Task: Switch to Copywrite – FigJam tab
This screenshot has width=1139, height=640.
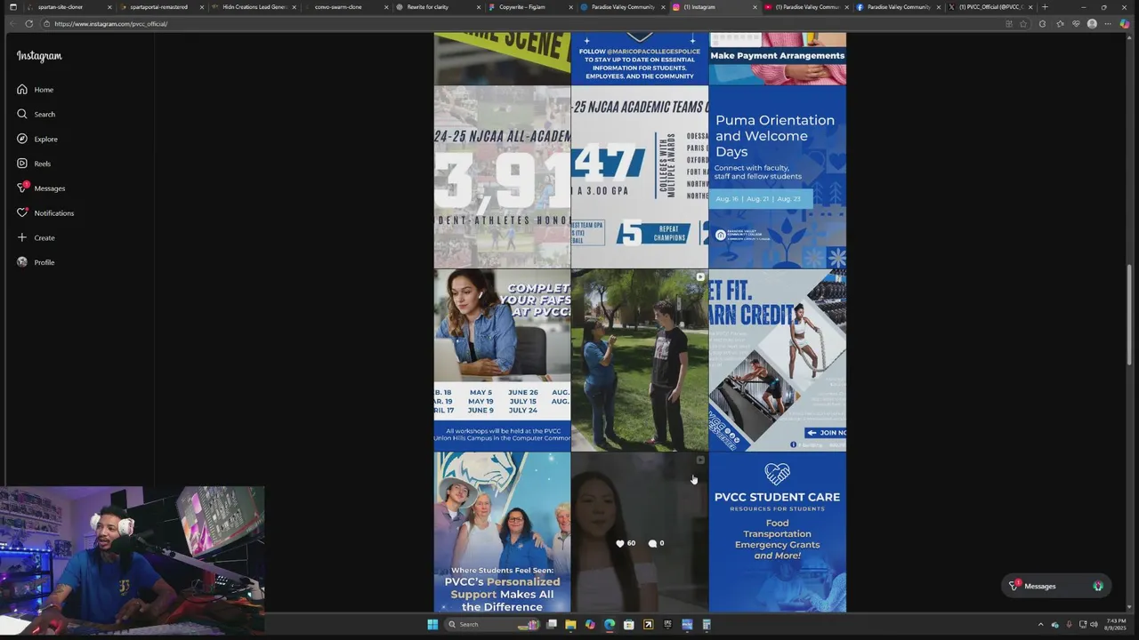Action: [529, 7]
